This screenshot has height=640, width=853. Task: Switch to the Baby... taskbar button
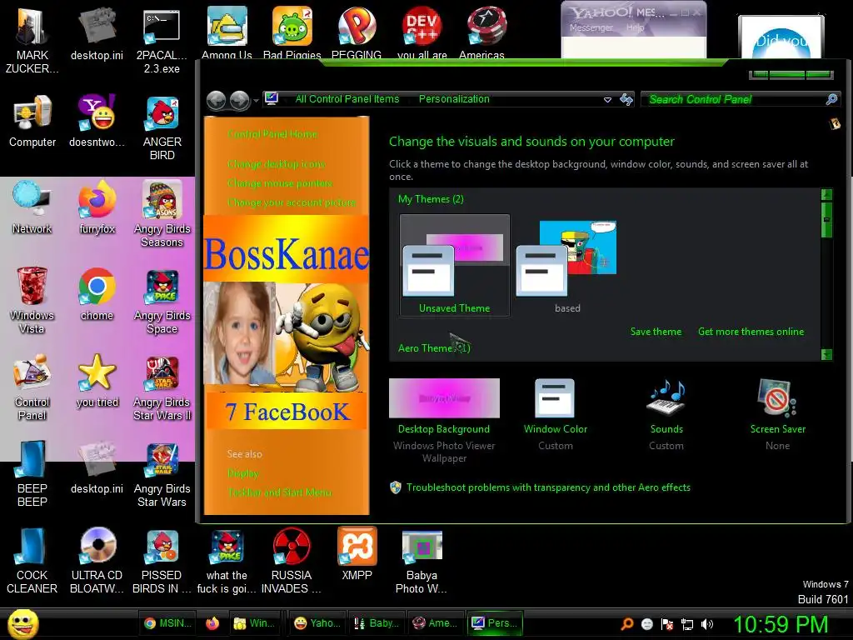click(376, 623)
